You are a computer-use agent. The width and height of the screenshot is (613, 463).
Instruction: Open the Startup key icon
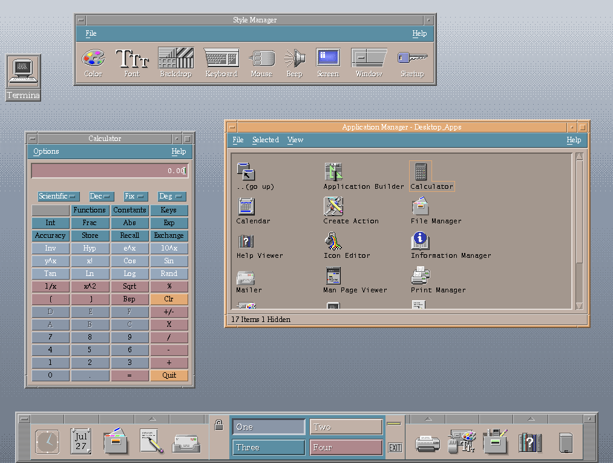[412, 58]
